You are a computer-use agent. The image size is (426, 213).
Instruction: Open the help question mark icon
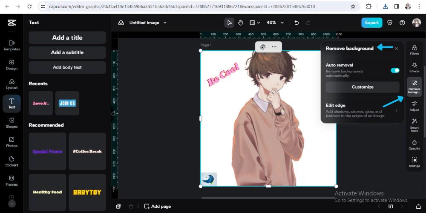coord(403,23)
